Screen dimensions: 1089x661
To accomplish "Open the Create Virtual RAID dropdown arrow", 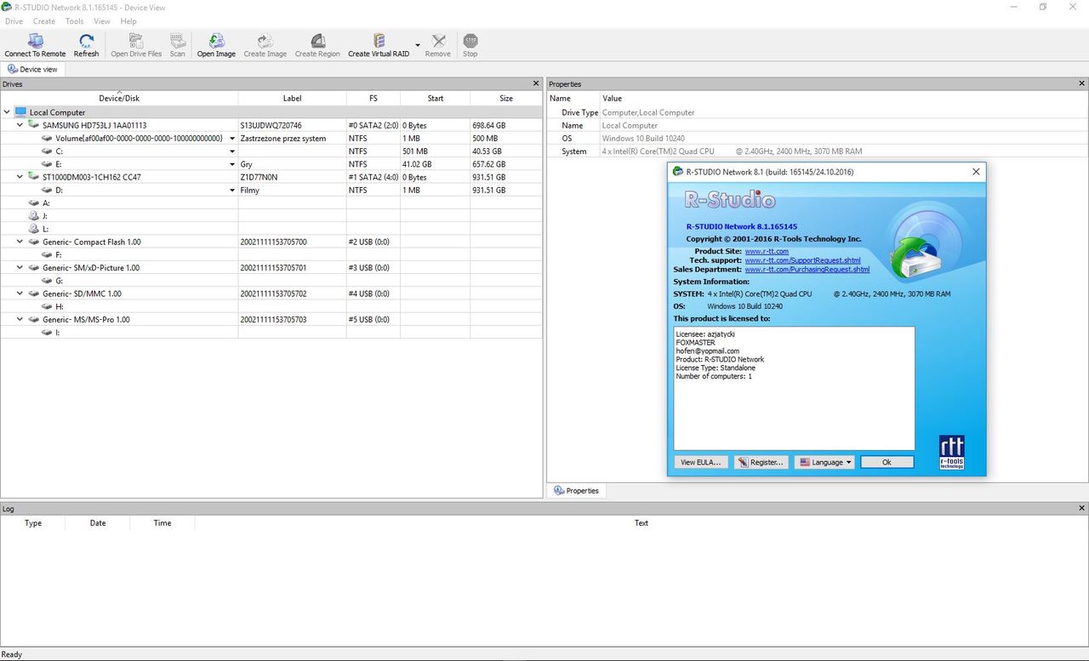I will coord(418,46).
